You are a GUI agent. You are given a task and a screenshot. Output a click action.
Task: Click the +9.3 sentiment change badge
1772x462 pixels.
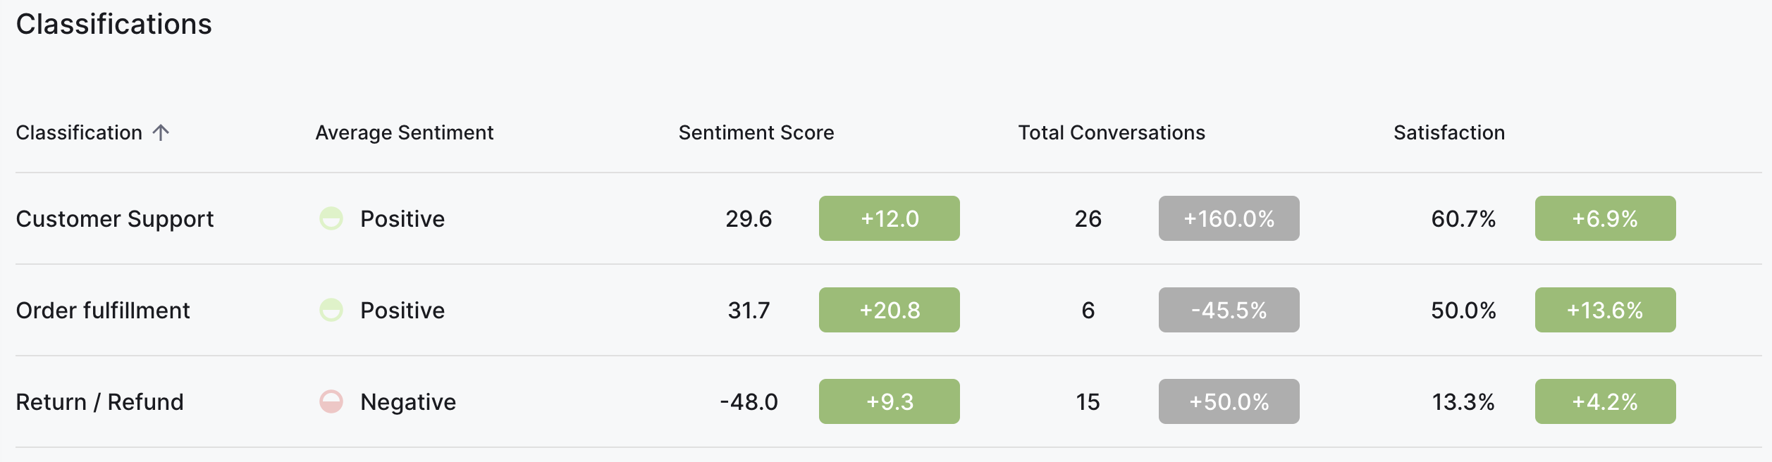890,401
